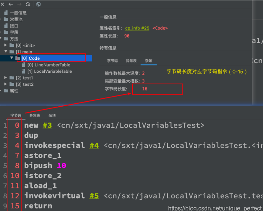This screenshot has width=263, height=211.
Task: Click the bipush operand 10
Action: pos(61,166)
